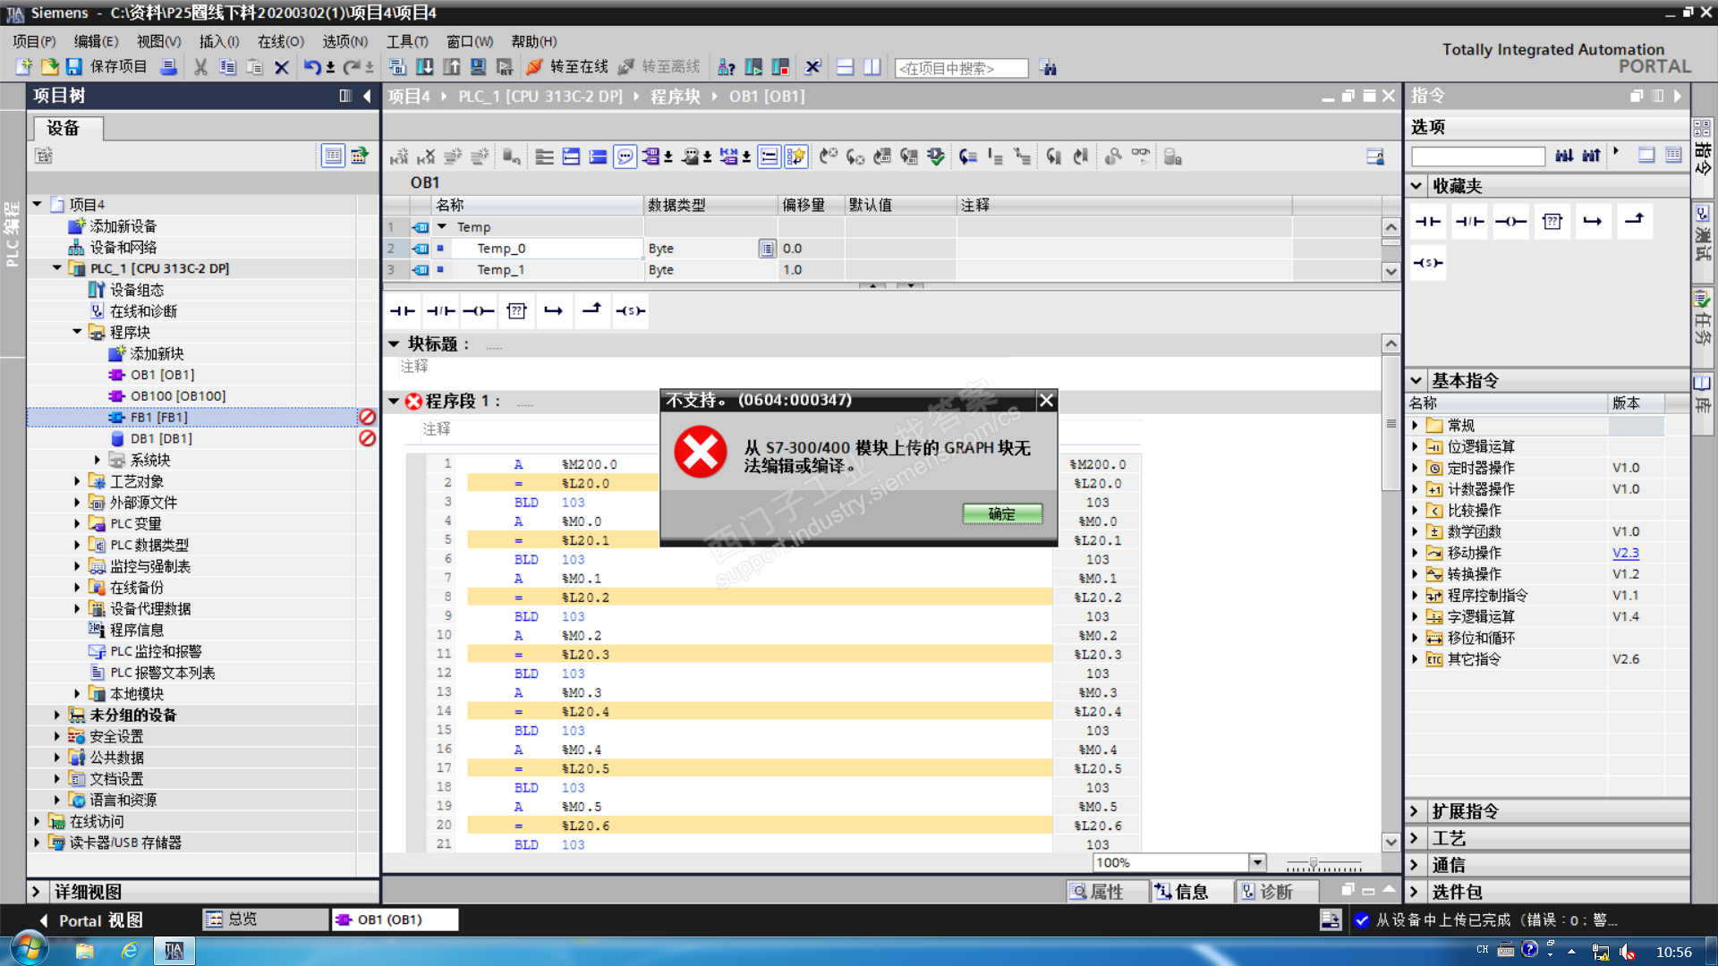1718x966 pixels.
Task: Click the project search input field
Action: click(x=961, y=68)
